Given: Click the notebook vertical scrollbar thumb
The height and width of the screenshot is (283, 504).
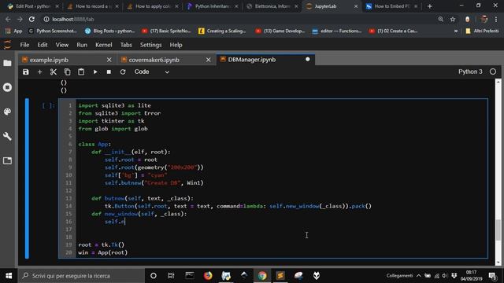Looking at the screenshot, I should pyautogui.click(x=498, y=230).
